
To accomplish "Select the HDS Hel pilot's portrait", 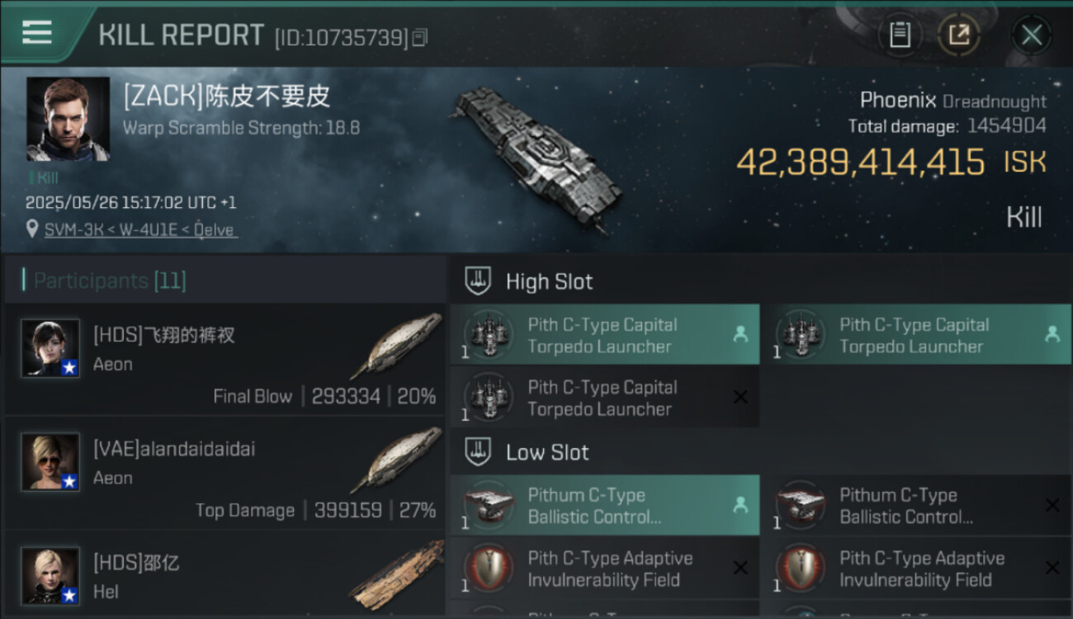I will tap(50, 575).
